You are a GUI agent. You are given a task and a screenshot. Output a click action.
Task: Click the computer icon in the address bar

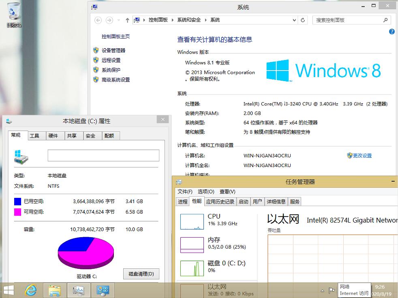pos(137,20)
